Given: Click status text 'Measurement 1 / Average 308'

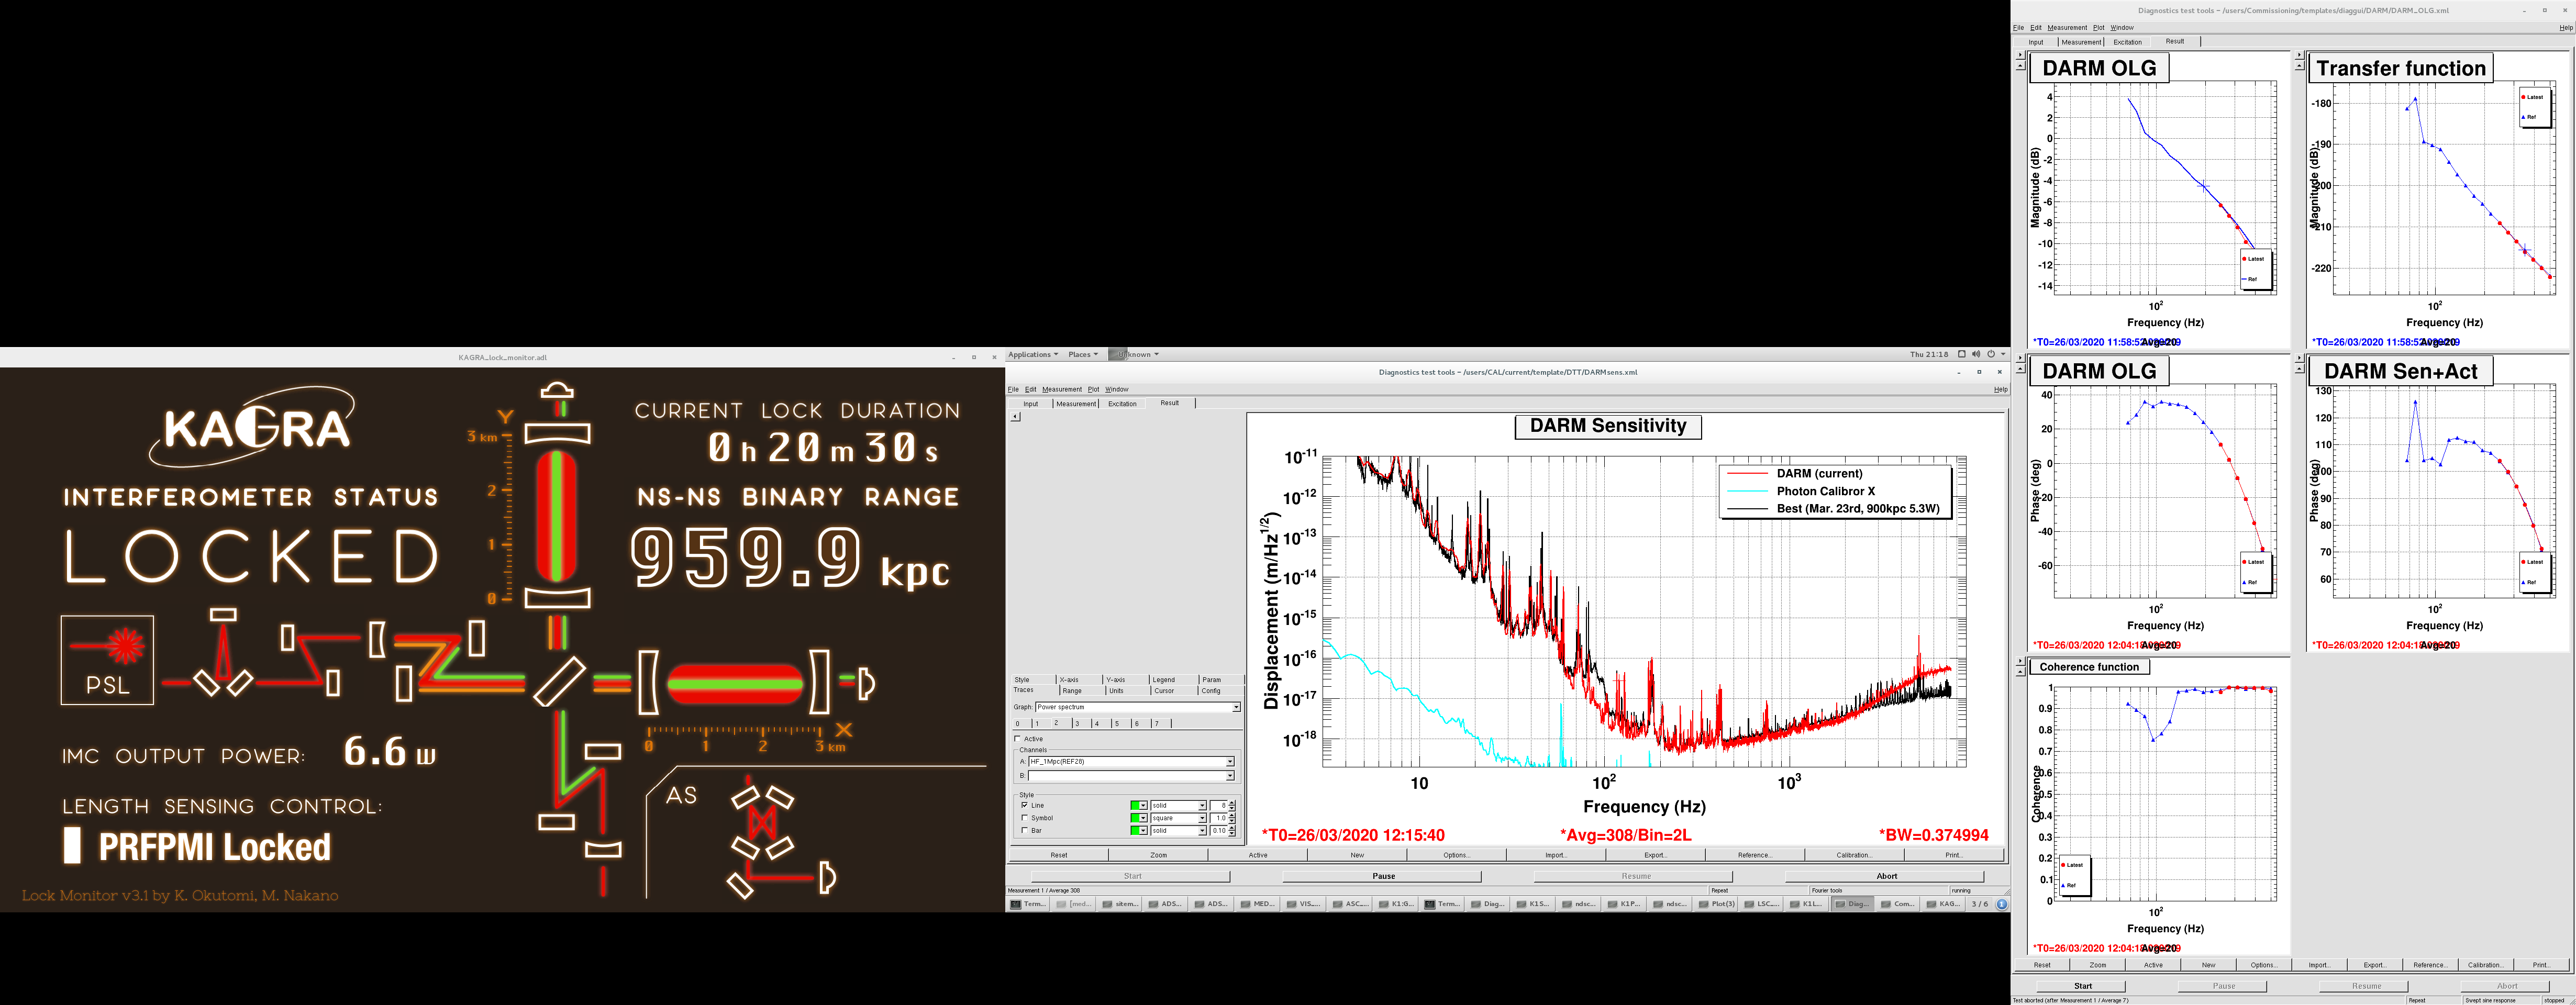Looking at the screenshot, I should pyautogui.click(x=1044, y=890).
